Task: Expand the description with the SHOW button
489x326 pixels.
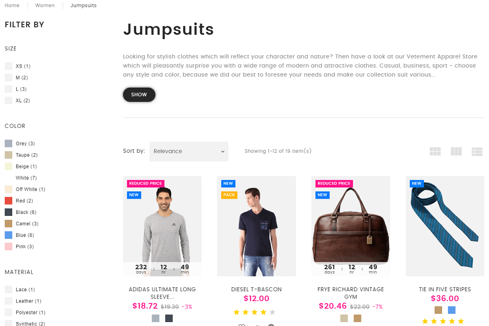Action: pyautogui.click(x=139, y=94)
